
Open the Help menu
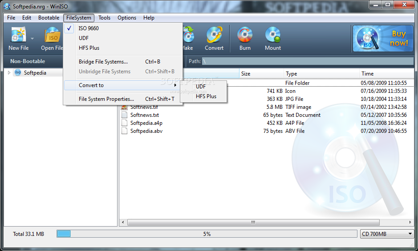point(149,18)
